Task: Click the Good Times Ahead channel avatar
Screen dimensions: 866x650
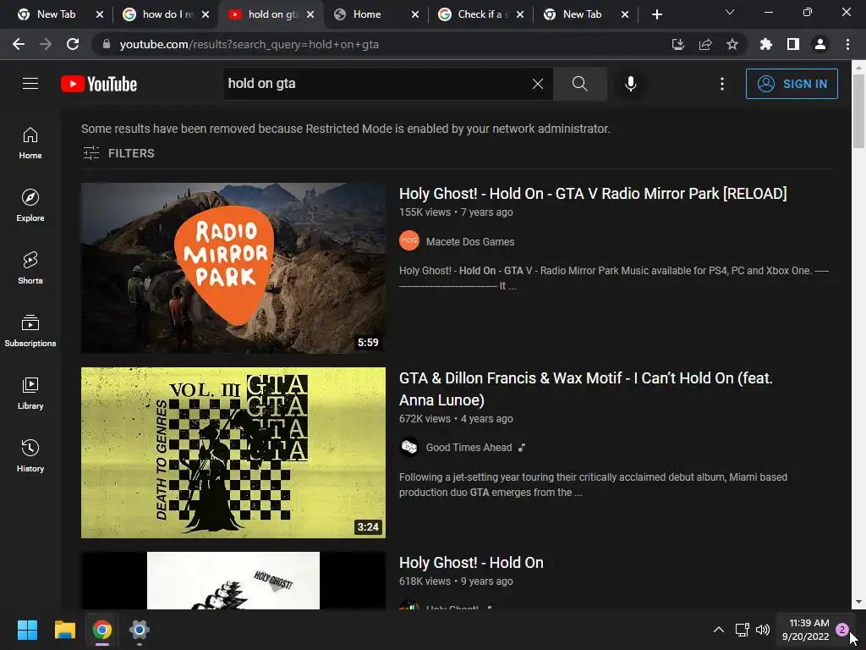Action: point(409,447)
